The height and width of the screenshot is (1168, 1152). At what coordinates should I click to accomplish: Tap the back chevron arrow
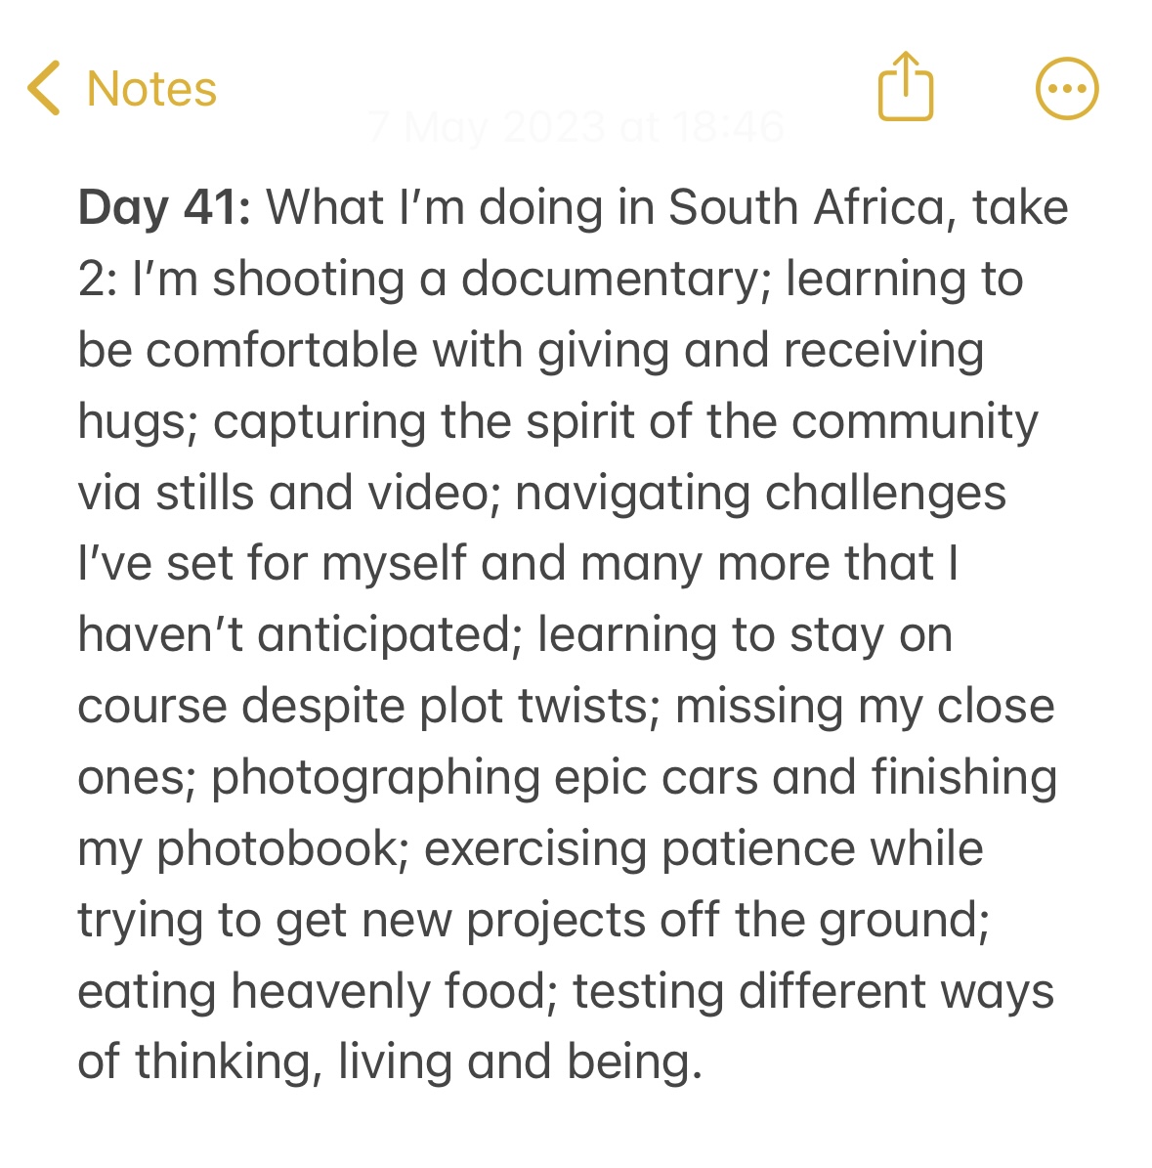pyautogui.click(x=44, y=88)
